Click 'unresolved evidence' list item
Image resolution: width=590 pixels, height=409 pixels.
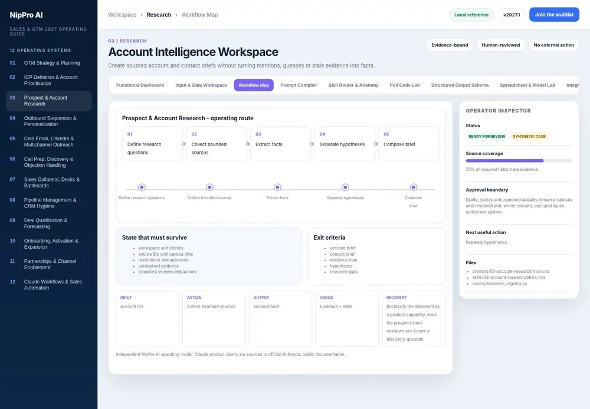158,266
